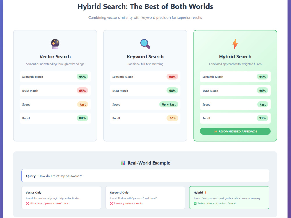Click the 96% Exact Match badge in Hybrid Search
The image size is (291, 218).
(262, 91)
